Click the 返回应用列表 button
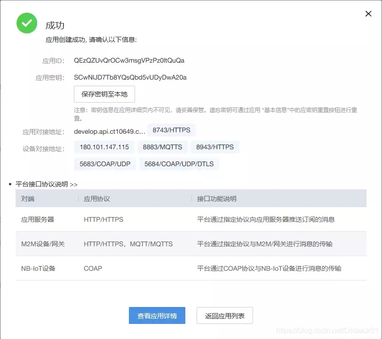 pos(225,315)
